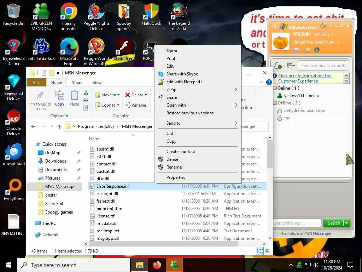Open Messenger status dropdown next to Online

[332, 34]
